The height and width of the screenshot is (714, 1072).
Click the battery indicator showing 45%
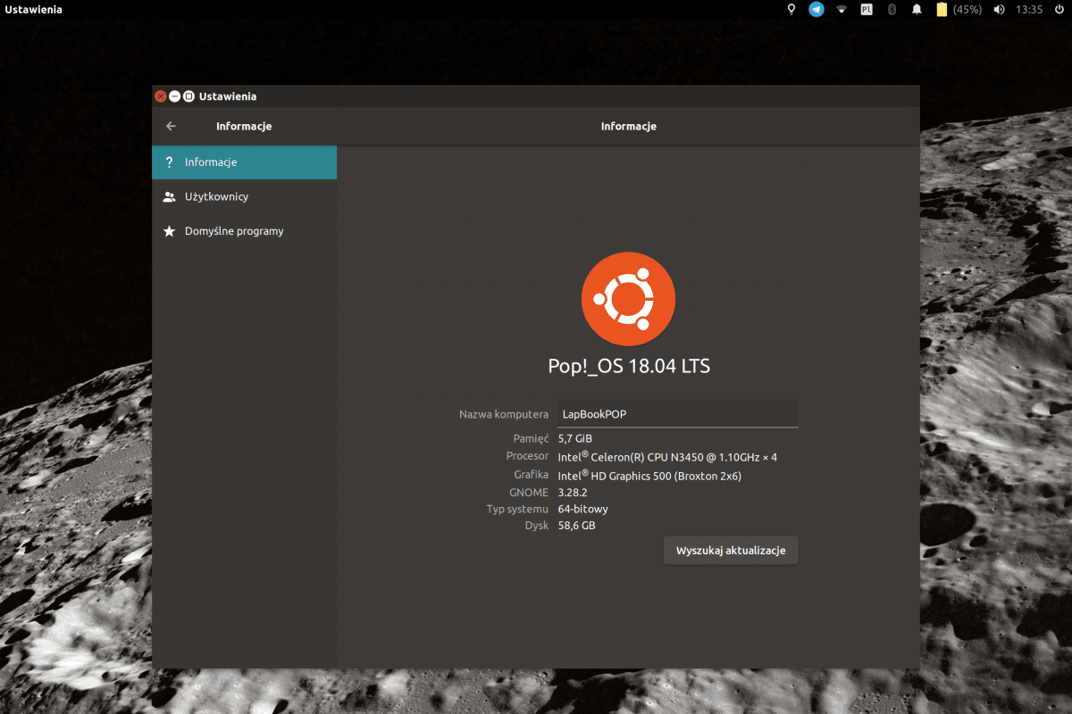(x=959, y=9)
